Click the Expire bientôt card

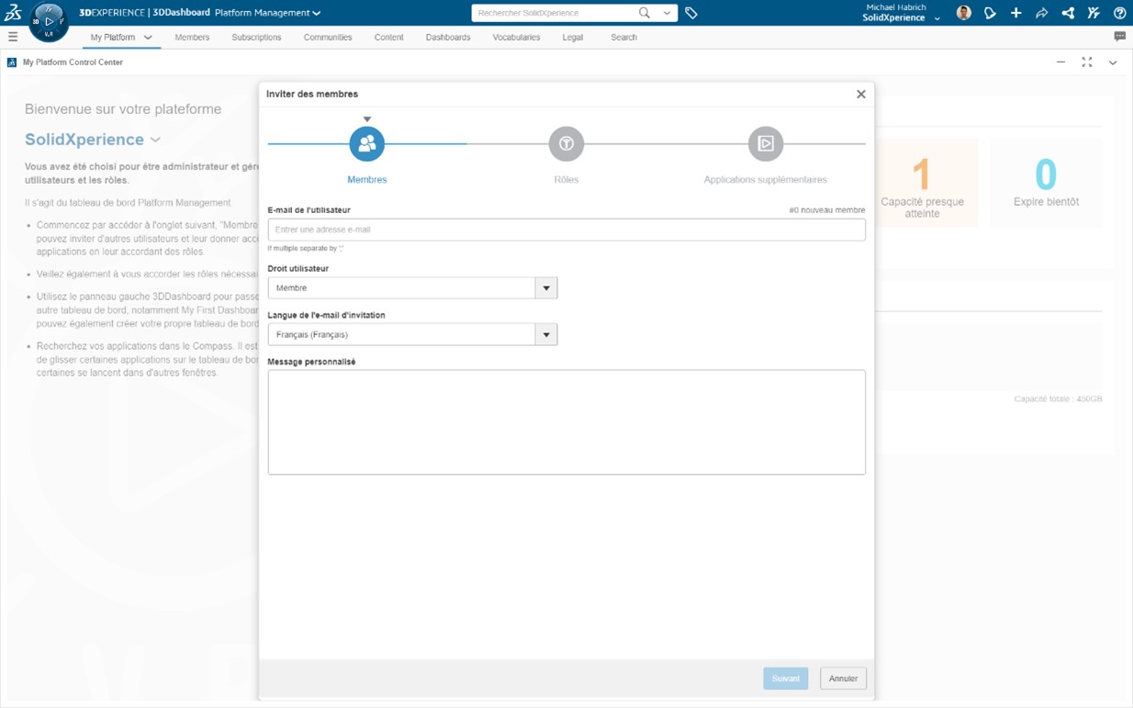pyautogui.click(x=1046, y=184)
